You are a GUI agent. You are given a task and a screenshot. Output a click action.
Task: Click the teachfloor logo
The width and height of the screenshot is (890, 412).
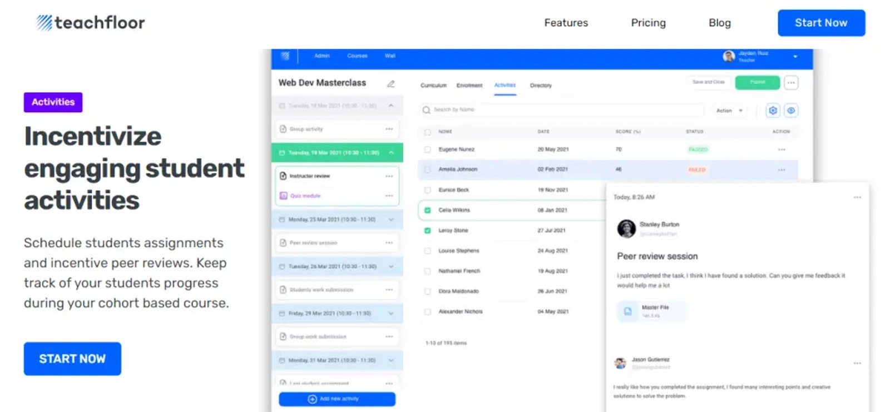click(91, 23)
